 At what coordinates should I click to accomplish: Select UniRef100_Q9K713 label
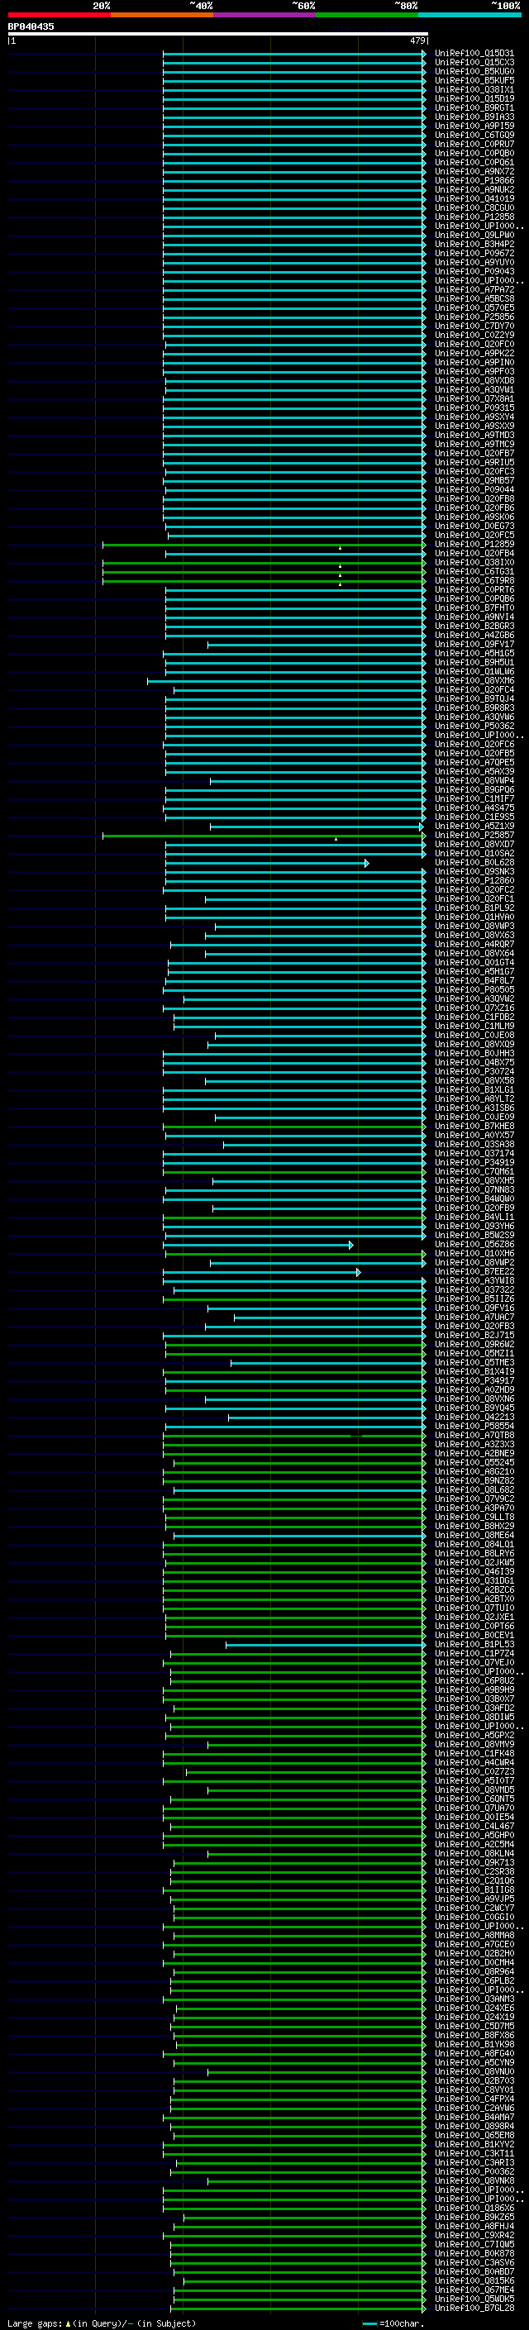pos(474,1863)
